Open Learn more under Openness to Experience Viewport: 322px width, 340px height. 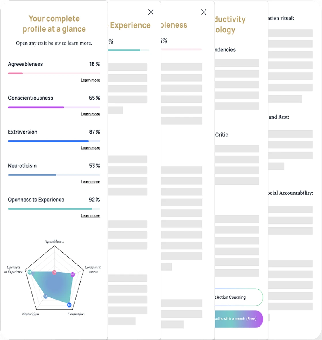(x=91, y=215)
